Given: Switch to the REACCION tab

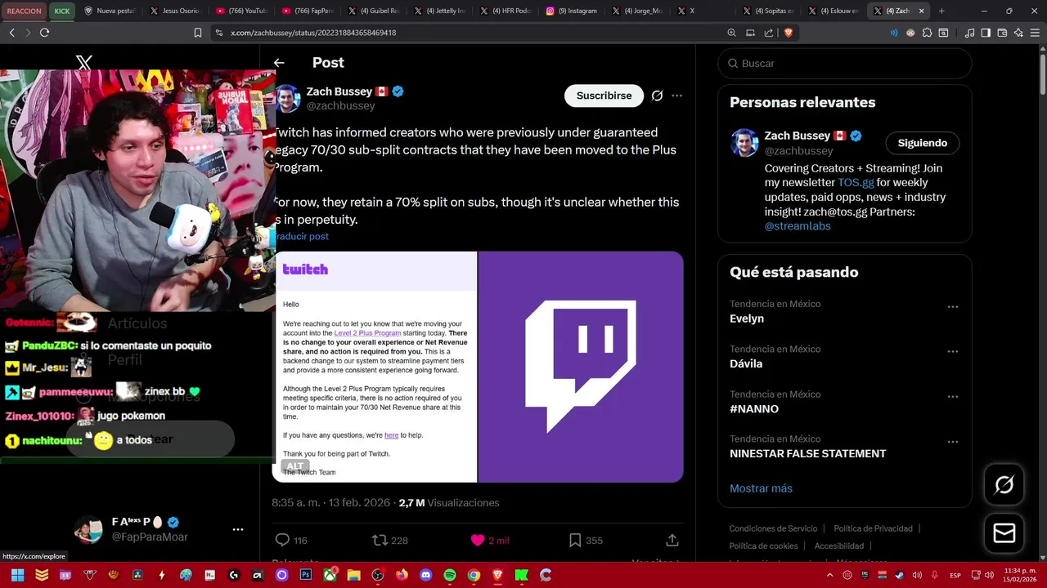Looking at the screenshot, I should point(25,11).
